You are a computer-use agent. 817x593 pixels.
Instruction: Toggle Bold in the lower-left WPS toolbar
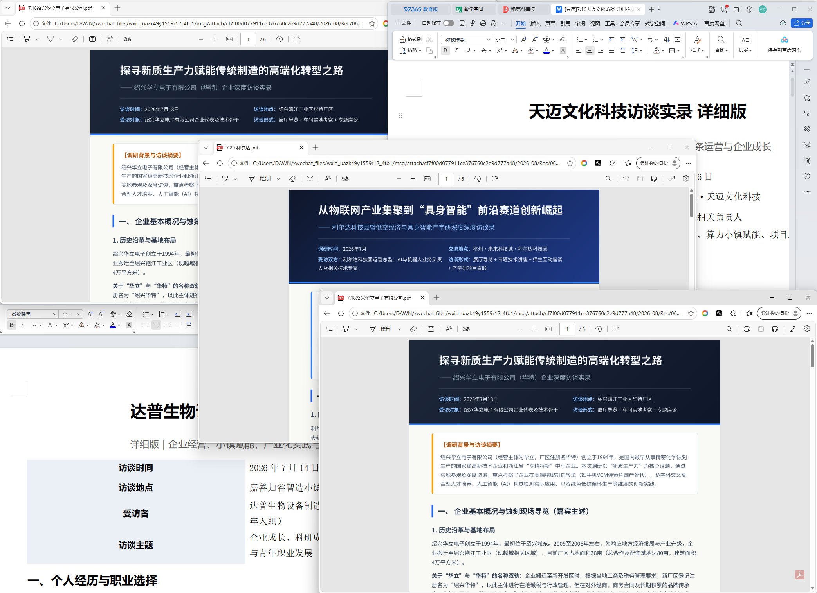[12, 325]
